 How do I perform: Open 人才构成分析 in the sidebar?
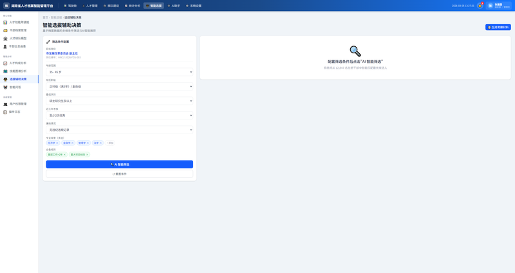point(19,63)
